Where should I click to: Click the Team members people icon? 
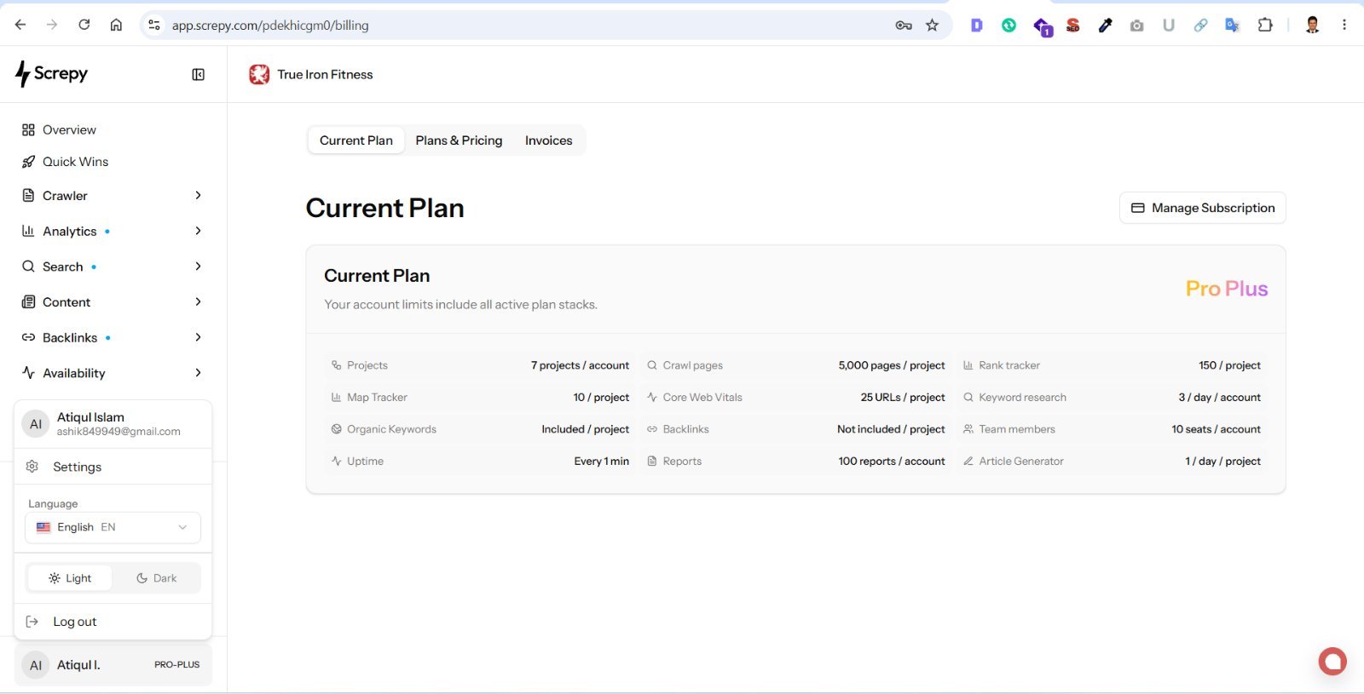(x=968, y=429)
